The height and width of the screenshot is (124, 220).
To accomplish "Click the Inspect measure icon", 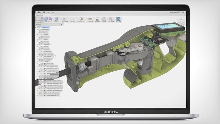I will (90, 19).
